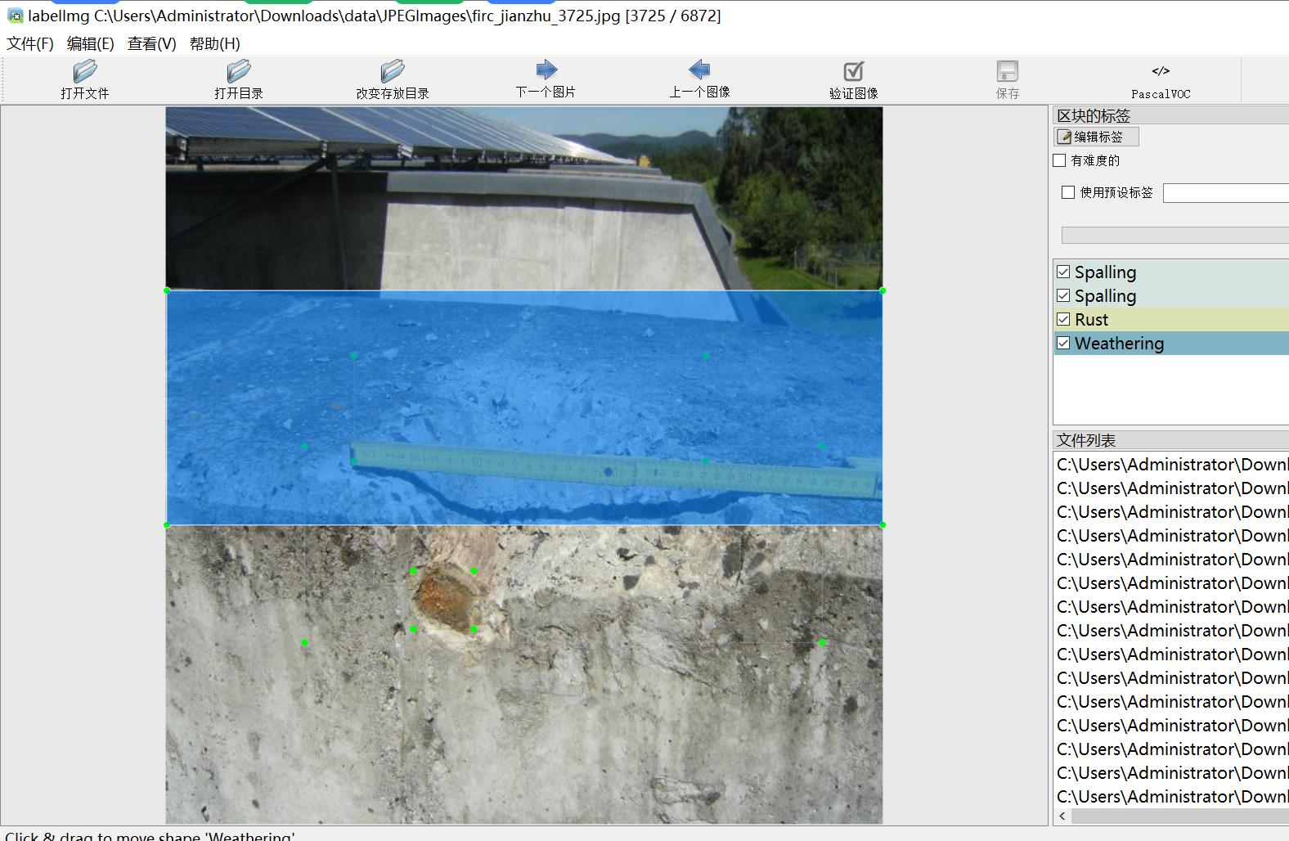Screen dimensions: 1289x841
Task: Switch annotation format via PascalVOC icon
Action: 1161,71
